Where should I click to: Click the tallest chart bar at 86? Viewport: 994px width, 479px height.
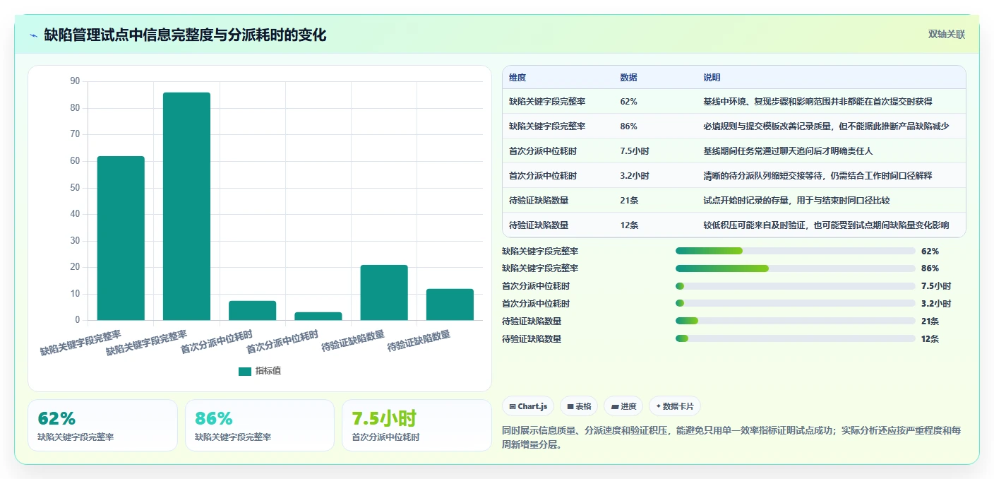186,206
